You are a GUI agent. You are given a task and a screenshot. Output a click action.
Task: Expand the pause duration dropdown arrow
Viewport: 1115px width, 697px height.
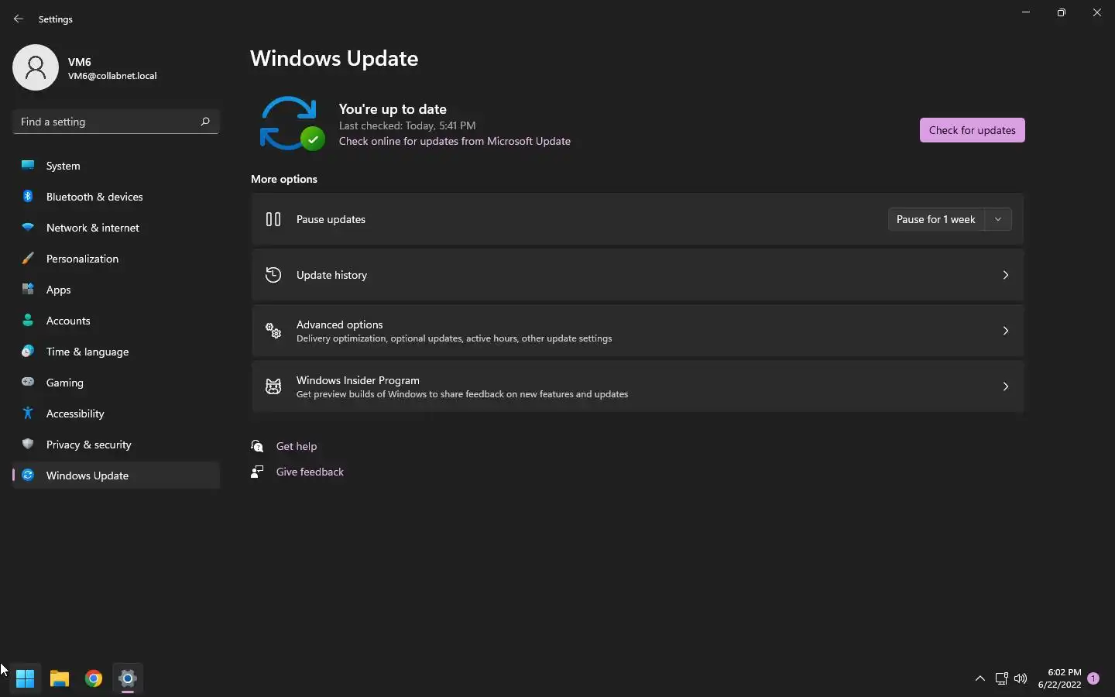point(998,219)
